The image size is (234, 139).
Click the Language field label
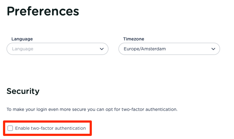22,39
